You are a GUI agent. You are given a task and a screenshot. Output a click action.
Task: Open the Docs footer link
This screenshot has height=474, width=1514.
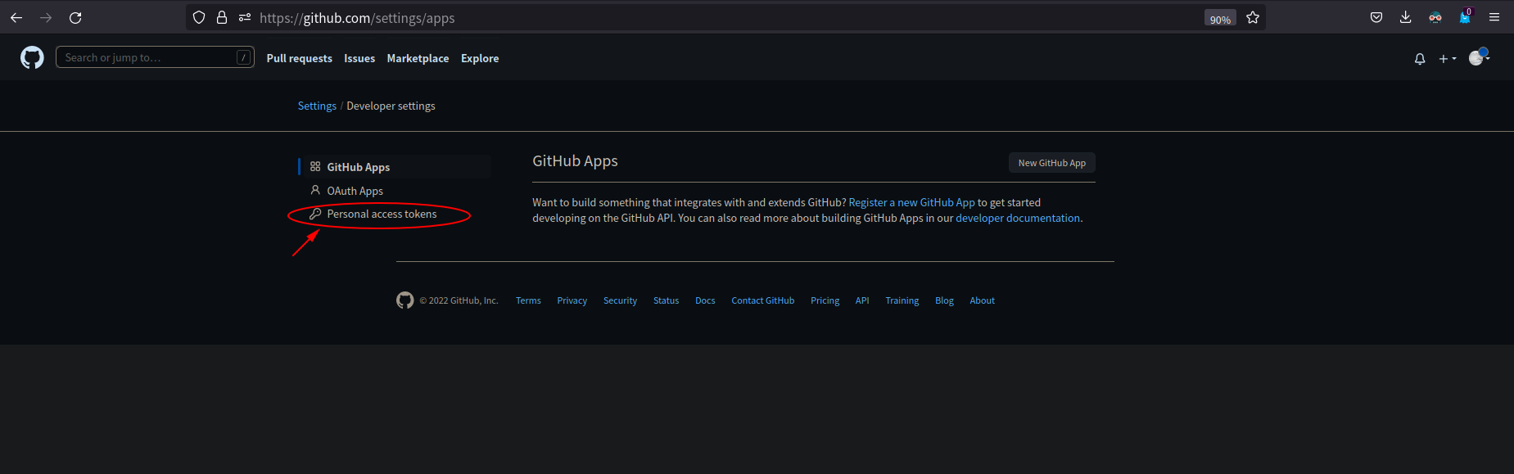705,300
